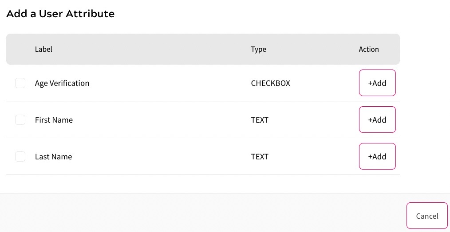The height and width of the screenshot is (232, 450).
Task: Click the Last Name label text
Action: click(x=53, y=157)
